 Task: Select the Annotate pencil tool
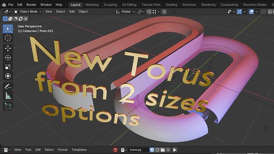tap(8, 86)
